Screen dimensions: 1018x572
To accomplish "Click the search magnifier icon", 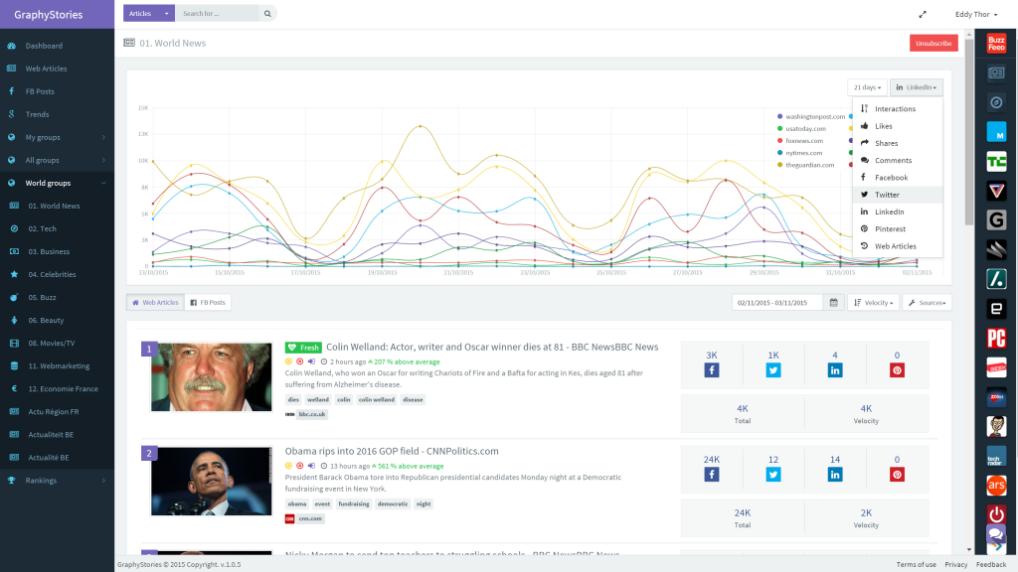I will [267, 14].
